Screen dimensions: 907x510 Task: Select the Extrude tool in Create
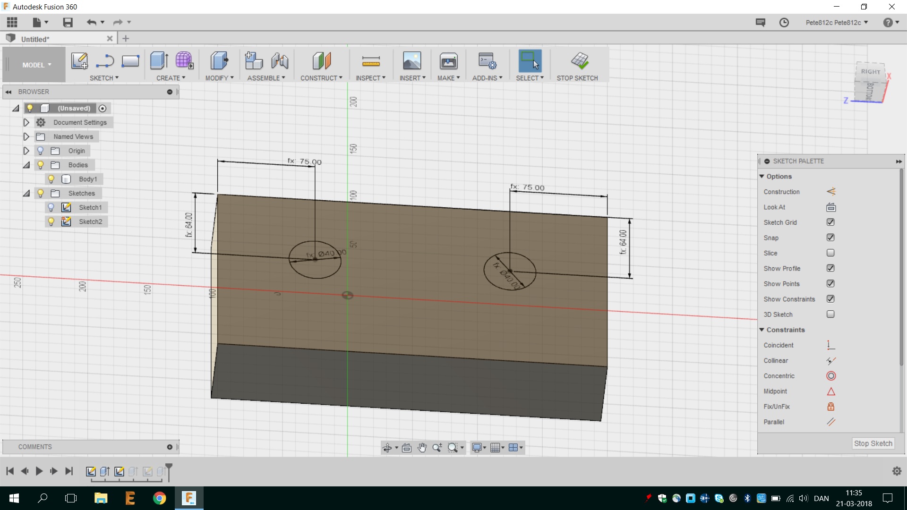159,61
